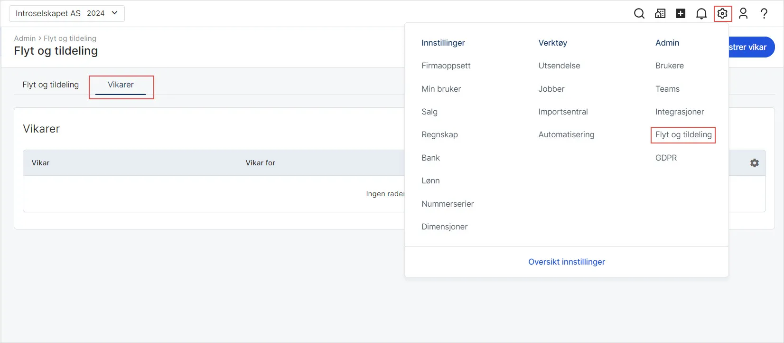Screen dimensions: 784x343
Task: Click the plus quick-create icon
Action: click(x=681, y=14)
